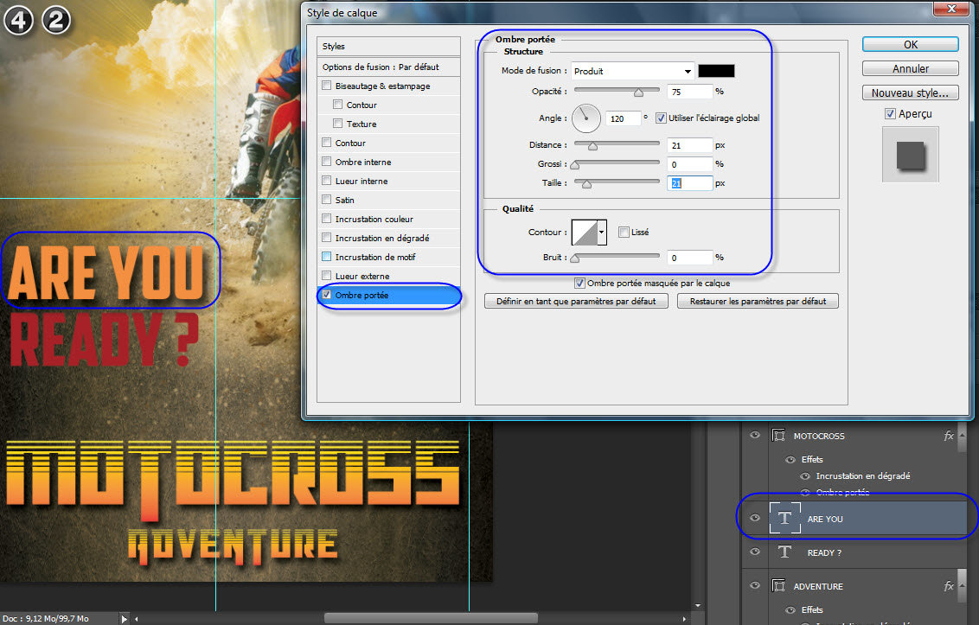Enable the Lissé checkbox

[x=624, y=232]
